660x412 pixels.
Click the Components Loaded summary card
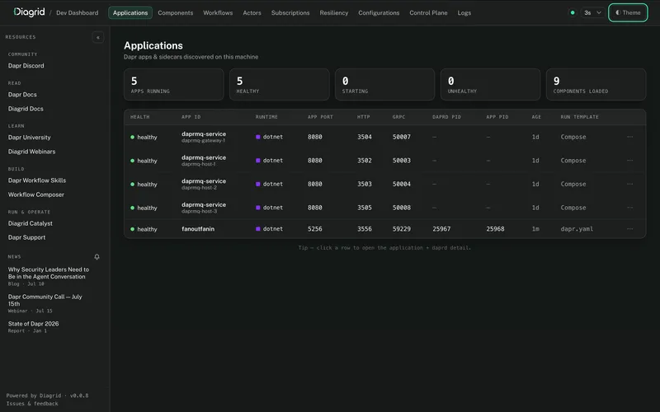596,85
